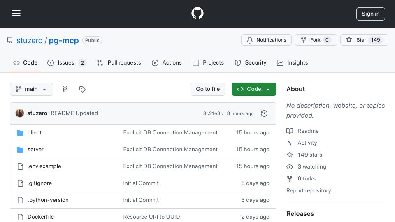This screenshot has height=222, width=395.
Task: Open the server folder
Action: 35,150
